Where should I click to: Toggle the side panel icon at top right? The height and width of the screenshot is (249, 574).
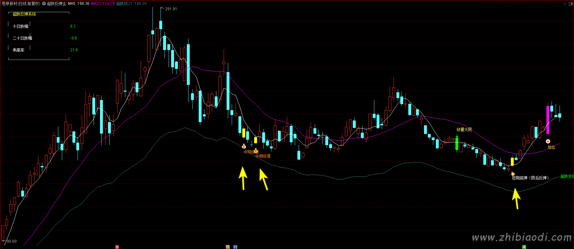571,4
